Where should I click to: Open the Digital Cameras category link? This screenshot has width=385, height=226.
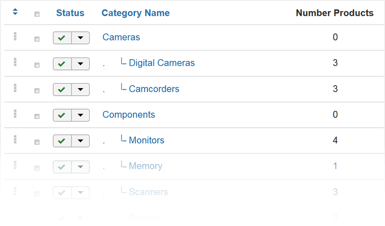[162, 63]
